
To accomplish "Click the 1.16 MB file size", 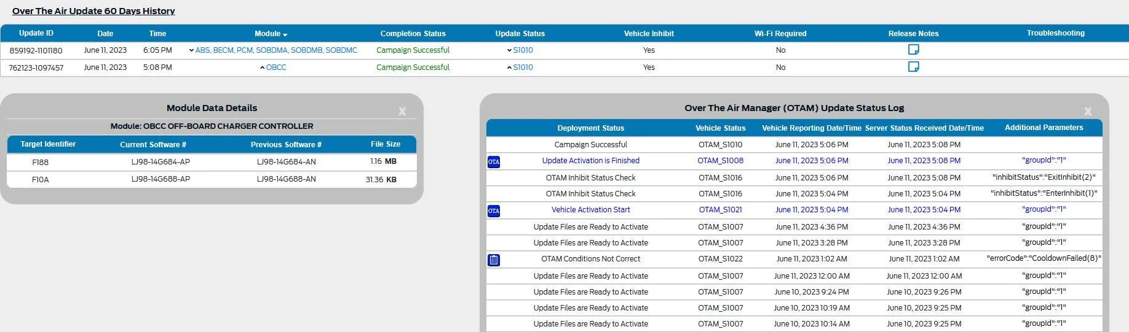I will coord(383,161).
